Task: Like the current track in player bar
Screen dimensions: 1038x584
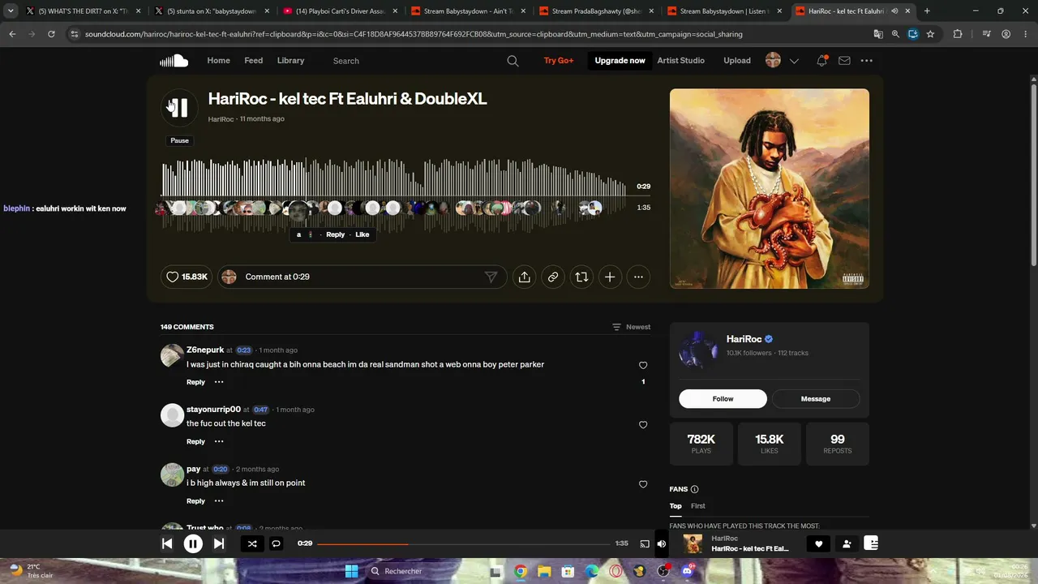Action: click(x=818, y=544)
